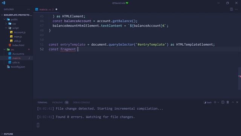Screen dimensions: 241x136
Task: Collapse the BOILERPLATE-PROYECTO root folder
Action: pos(2,15)
